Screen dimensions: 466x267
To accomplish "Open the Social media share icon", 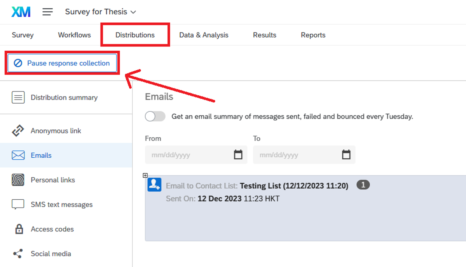I will [18, 254].
